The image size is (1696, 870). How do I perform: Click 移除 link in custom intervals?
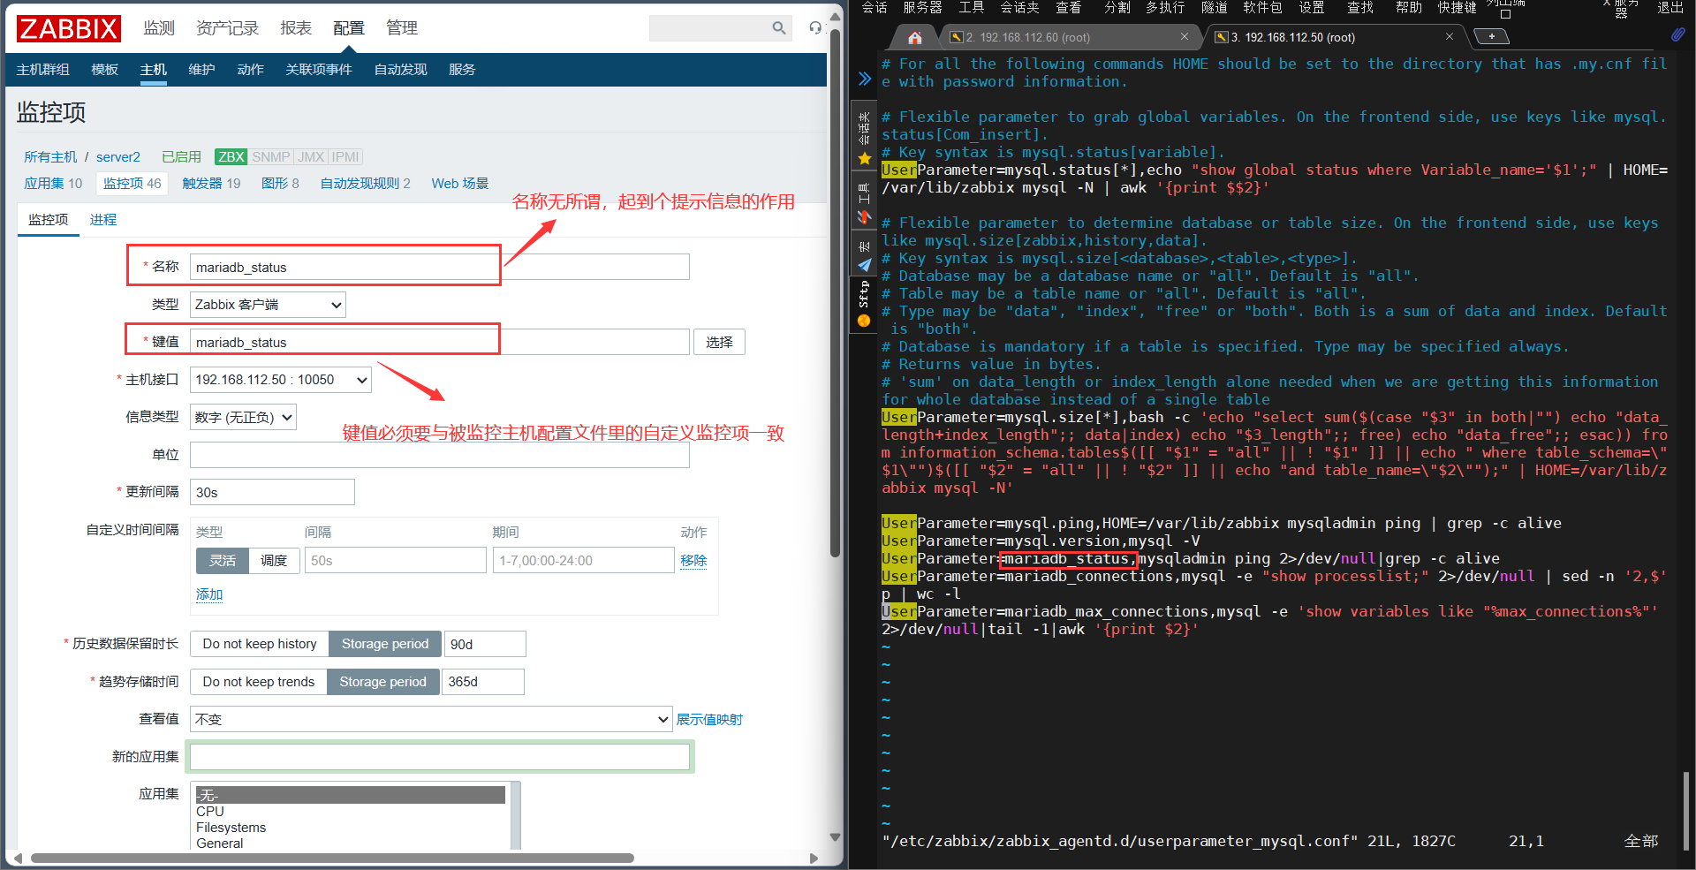(x=693, y=560)
